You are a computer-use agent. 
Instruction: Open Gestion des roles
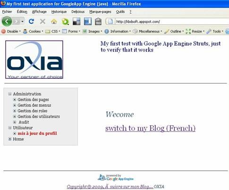click(x=33, y=111)
